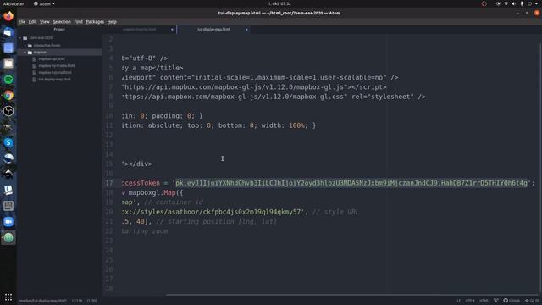This screenshot has height=305, width=542.
Task: Expand the interactive-forms folder
Action: [x=25, y=46]
